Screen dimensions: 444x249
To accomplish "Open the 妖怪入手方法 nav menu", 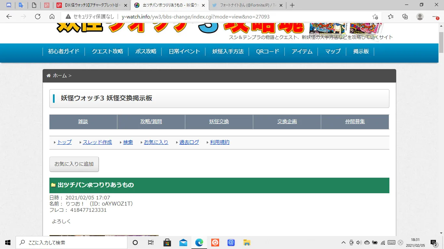I will [228, 52].
